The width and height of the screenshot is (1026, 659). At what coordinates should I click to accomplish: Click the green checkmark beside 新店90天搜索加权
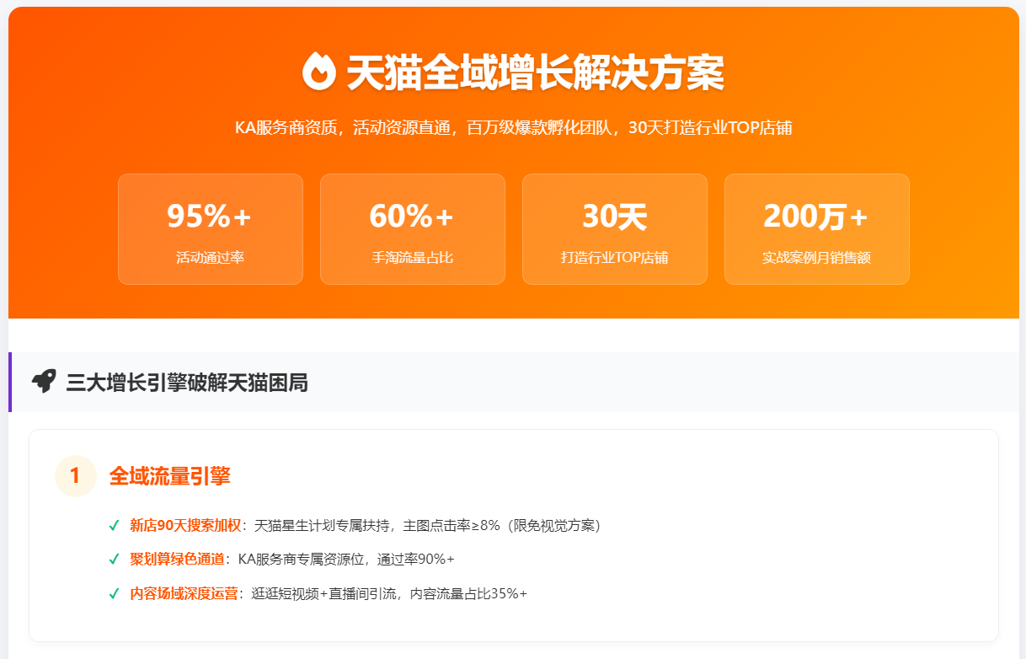click(114, 526)
